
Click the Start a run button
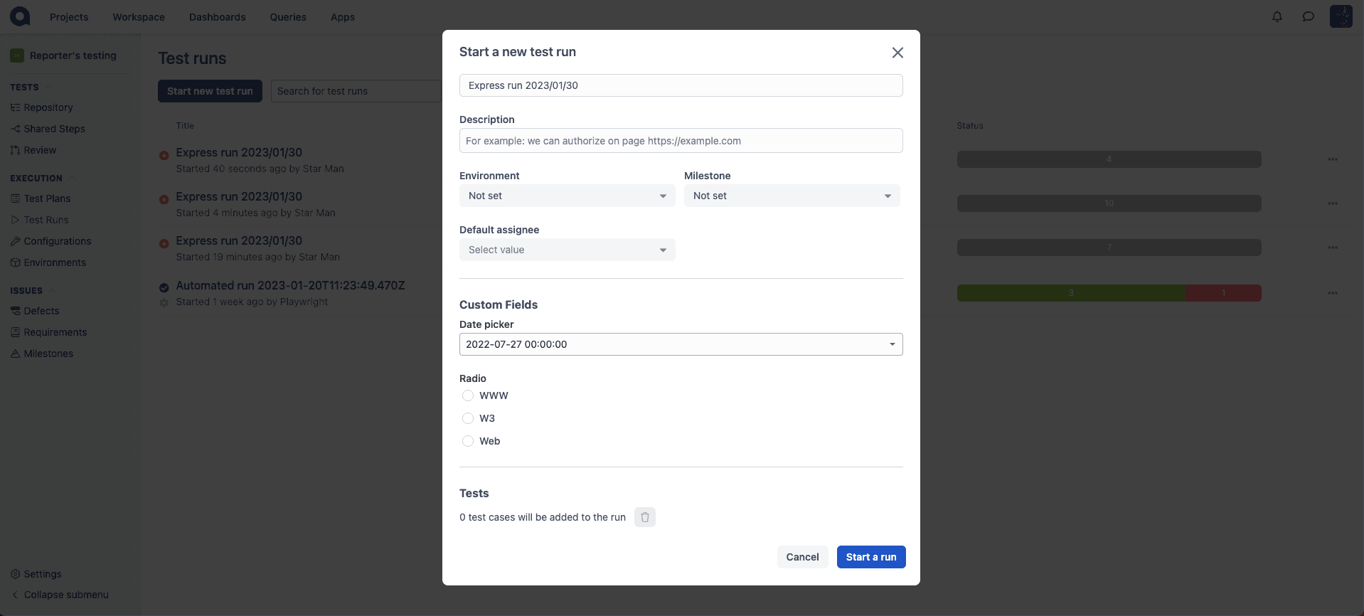(871, 557)
